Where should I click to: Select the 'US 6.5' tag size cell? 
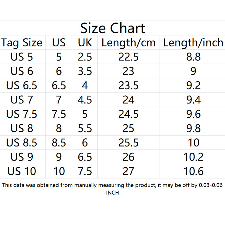click(x=22, y=85)
